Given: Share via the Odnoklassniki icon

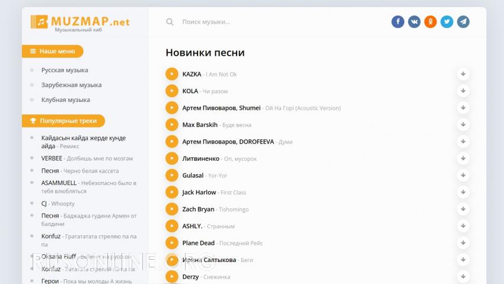Looking at the screenshot, I should 430,21.
